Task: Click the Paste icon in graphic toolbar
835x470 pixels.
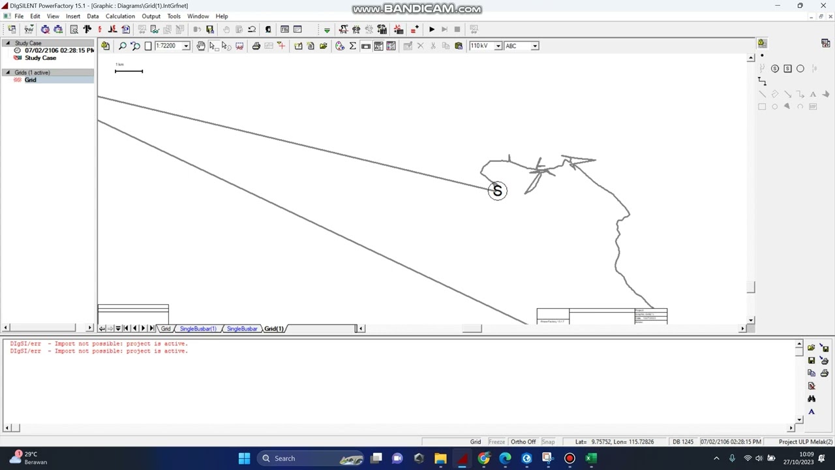Action: [459, 46]
